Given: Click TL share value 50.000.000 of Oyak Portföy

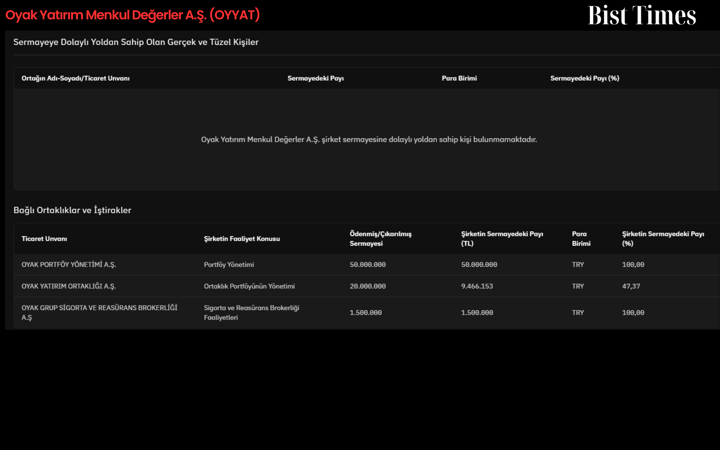Looking at the screenshot, I should click(479, 265).
